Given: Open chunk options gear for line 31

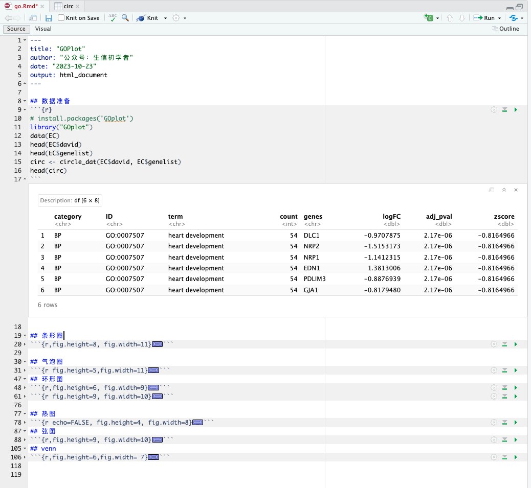Looking at the screenshot, I should pos(494,370).
